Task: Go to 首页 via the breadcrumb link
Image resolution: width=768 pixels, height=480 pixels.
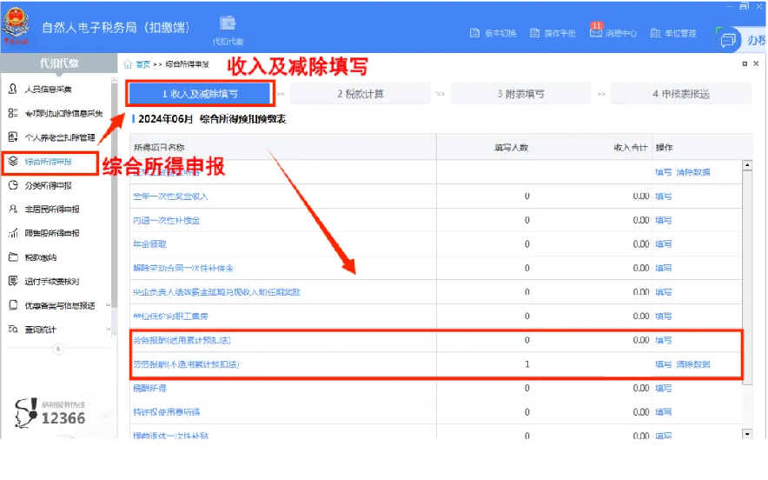Action: 143,64
